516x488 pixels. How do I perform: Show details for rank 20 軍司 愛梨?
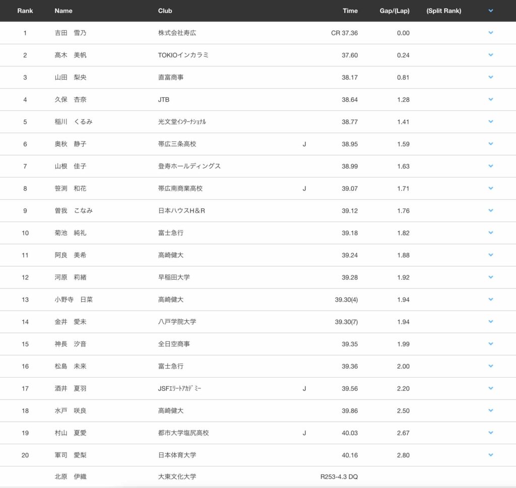point(491,455)
